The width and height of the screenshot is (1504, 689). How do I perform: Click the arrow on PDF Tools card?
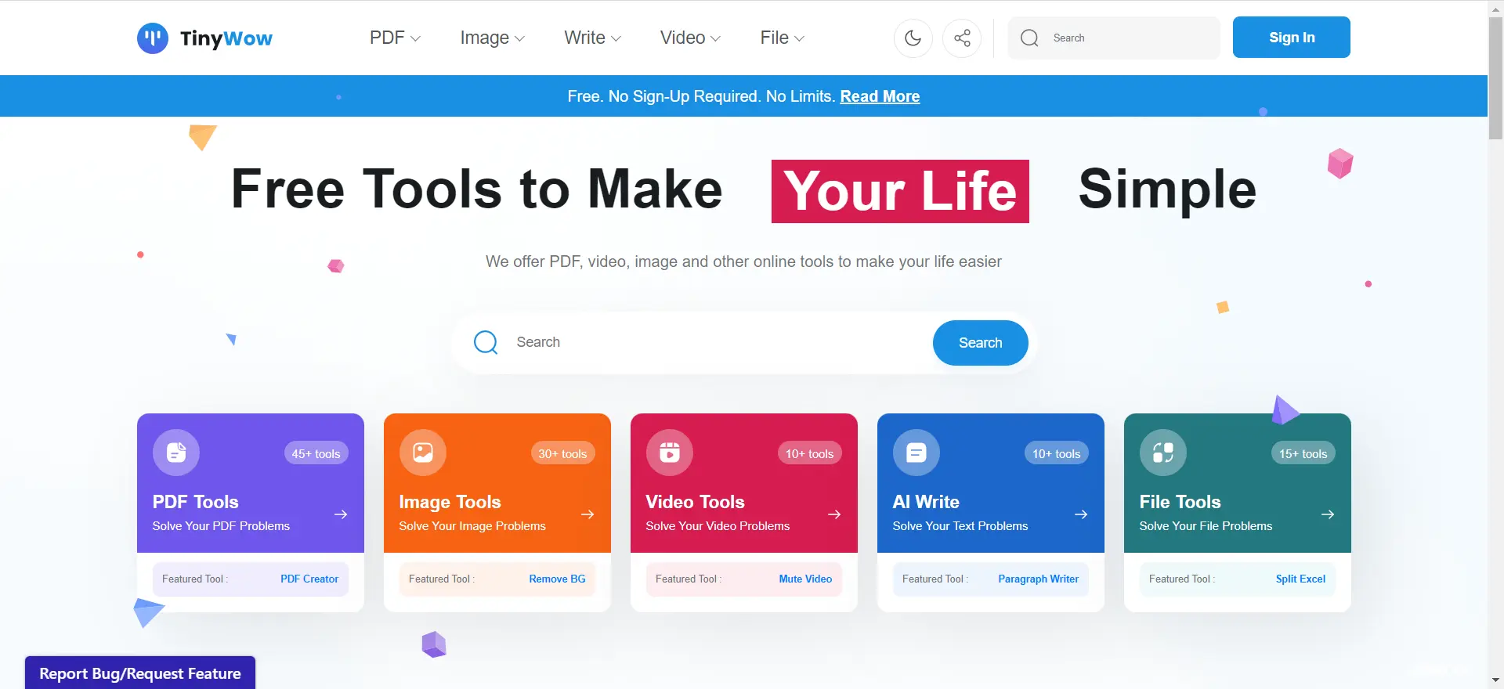coord(341,514)
